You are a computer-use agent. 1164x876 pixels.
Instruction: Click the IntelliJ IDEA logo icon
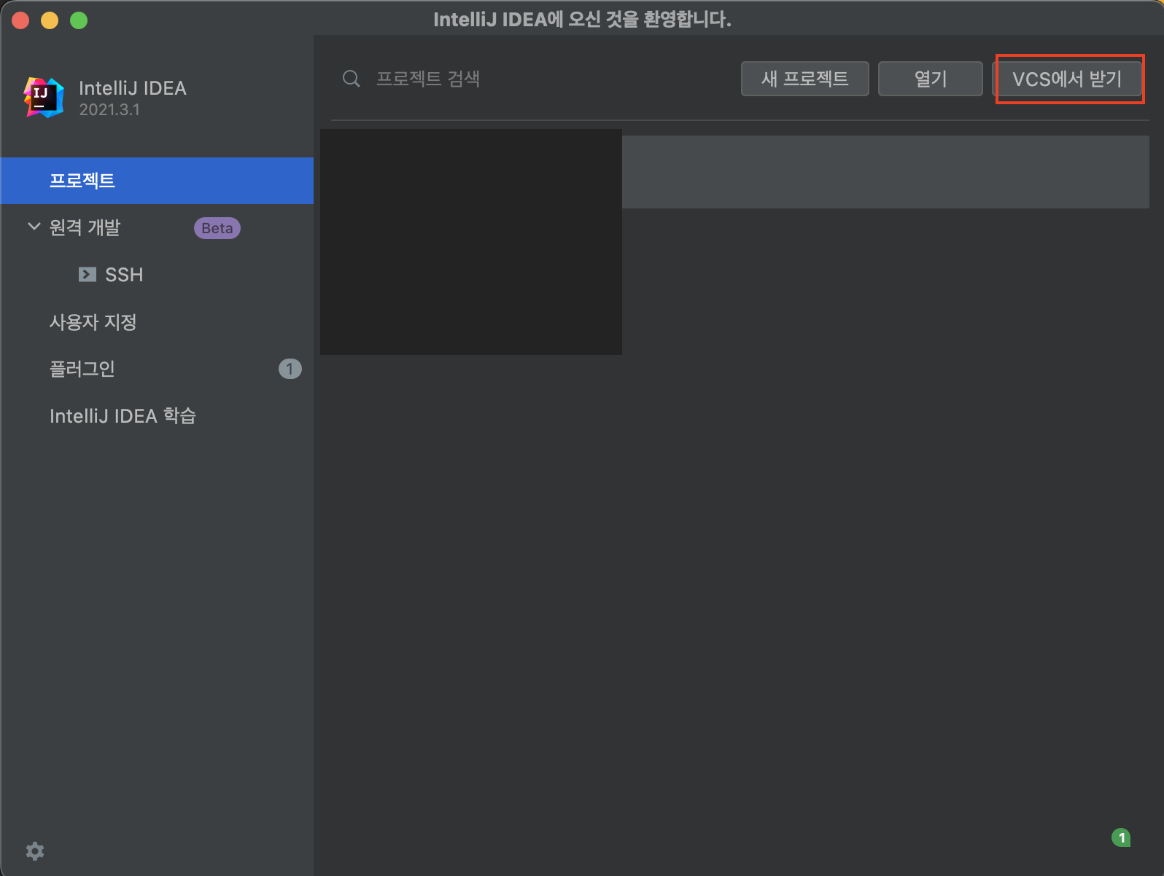44,97
